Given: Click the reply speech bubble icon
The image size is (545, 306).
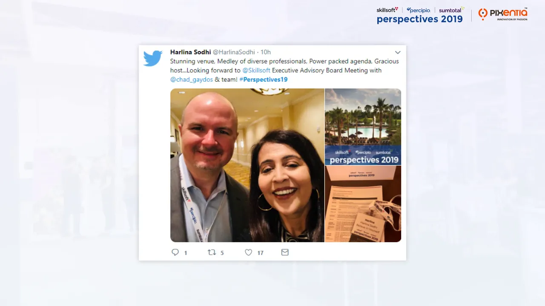Looking at the screenshot, I should [175, 252].
